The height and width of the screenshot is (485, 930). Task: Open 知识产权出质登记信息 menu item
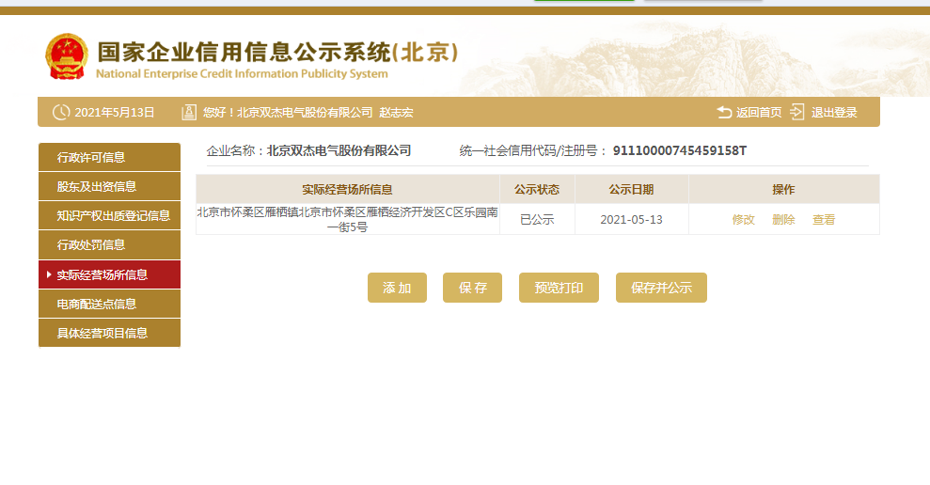tap(109, 215)
